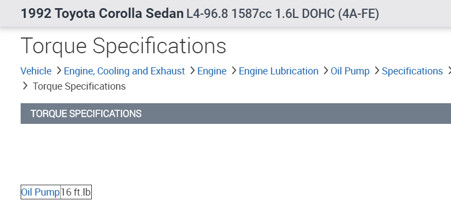Image resolution: width=451 pixels, height=220 pixels.
Task: Open the Oil Pump link in the table
Action: click(40, 192)
